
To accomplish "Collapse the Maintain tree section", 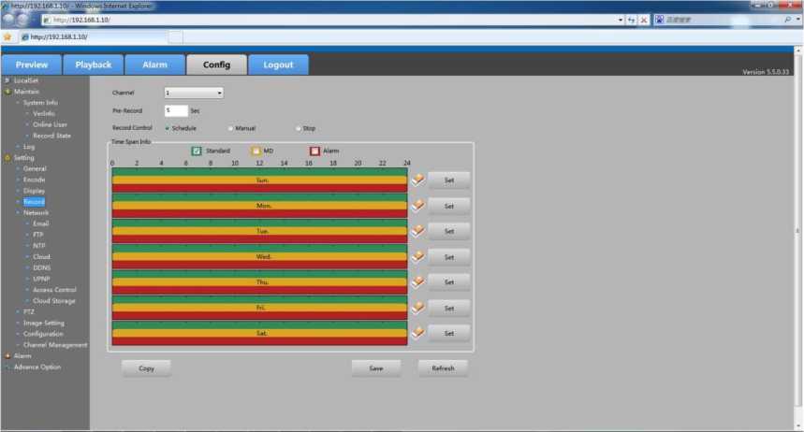I will [x=7, y=92].
